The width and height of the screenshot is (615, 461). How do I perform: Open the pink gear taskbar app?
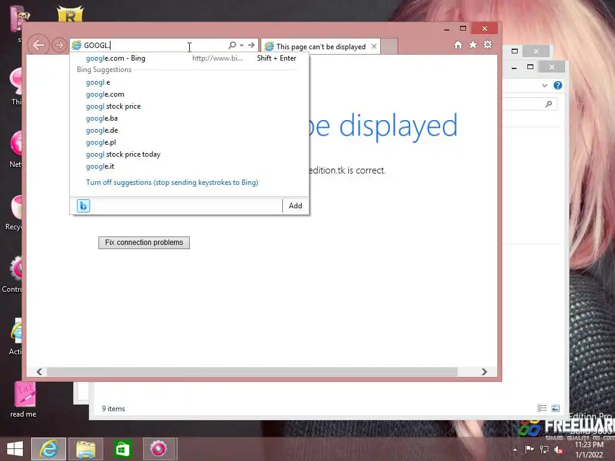159,449
